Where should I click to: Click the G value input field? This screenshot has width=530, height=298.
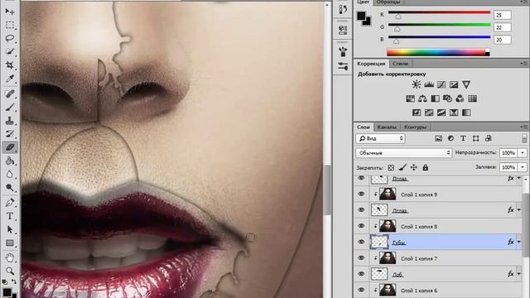coord(503,27)
